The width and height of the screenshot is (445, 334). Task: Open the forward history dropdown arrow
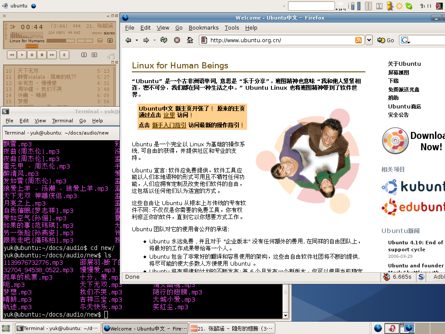point(155,40)
